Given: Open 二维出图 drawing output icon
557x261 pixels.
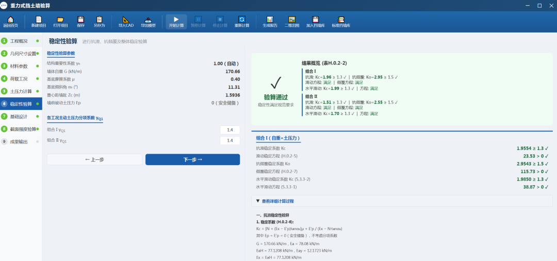Looking at the screenshot, I should (x=291, y=22).
